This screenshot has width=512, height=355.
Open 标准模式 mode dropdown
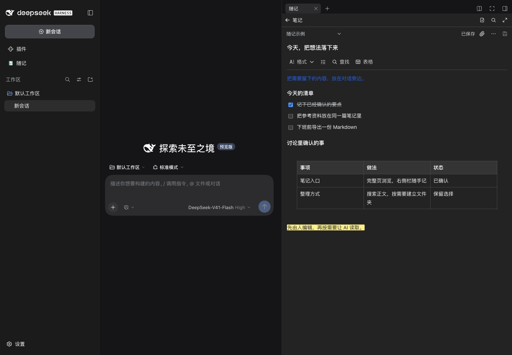click(168, 167)
